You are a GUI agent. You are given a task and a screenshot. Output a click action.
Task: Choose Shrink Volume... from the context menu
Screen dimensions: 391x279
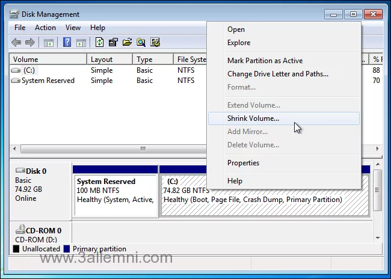click(x=253, y=118)
